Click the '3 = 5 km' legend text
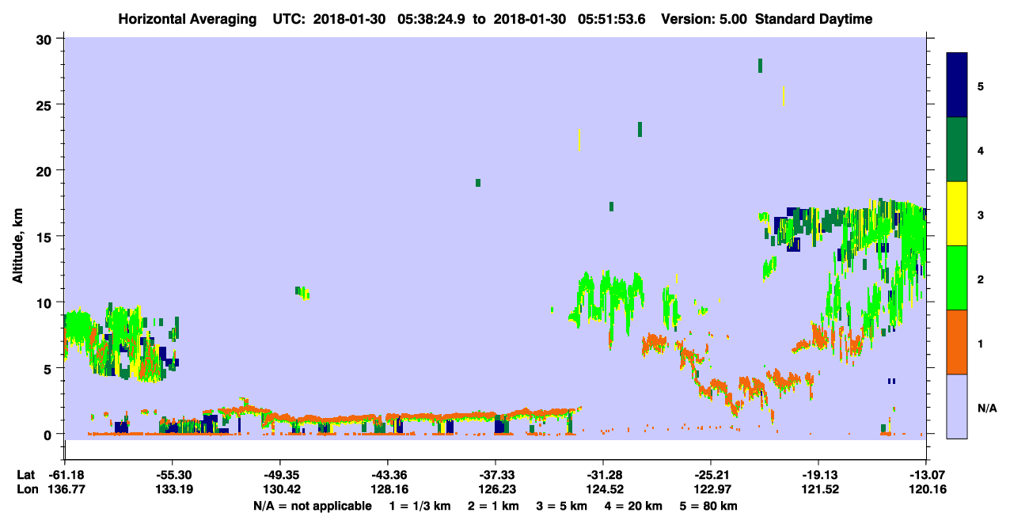1029x528 pixels. [x=563, y=506]
